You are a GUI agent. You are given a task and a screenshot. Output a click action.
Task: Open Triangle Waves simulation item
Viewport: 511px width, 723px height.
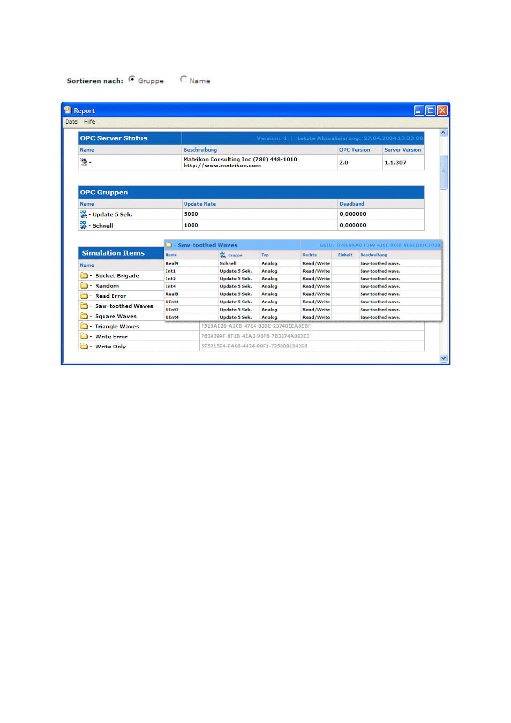pos(117,327)
